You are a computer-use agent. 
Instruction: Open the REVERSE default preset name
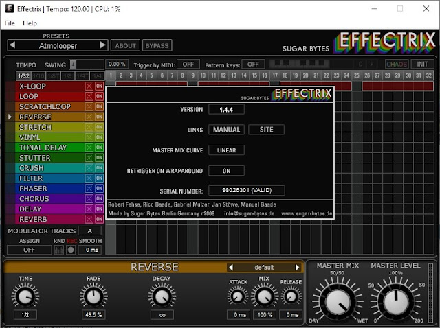(264, 267)
